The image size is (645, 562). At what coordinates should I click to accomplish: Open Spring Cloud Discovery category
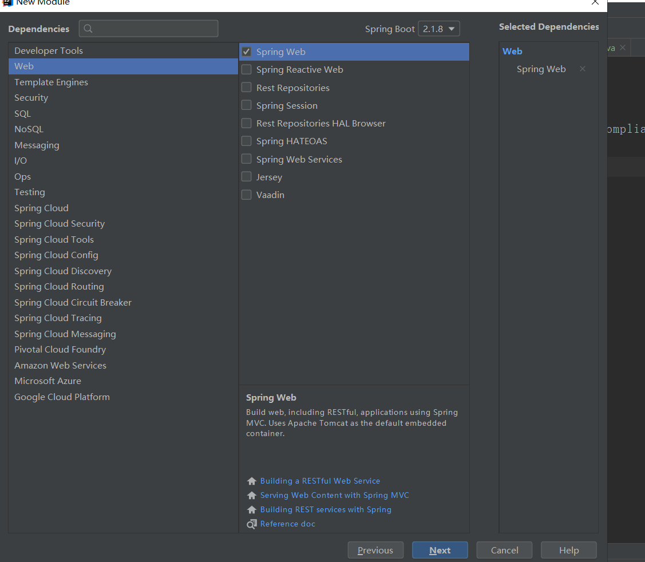coord(123,271)
